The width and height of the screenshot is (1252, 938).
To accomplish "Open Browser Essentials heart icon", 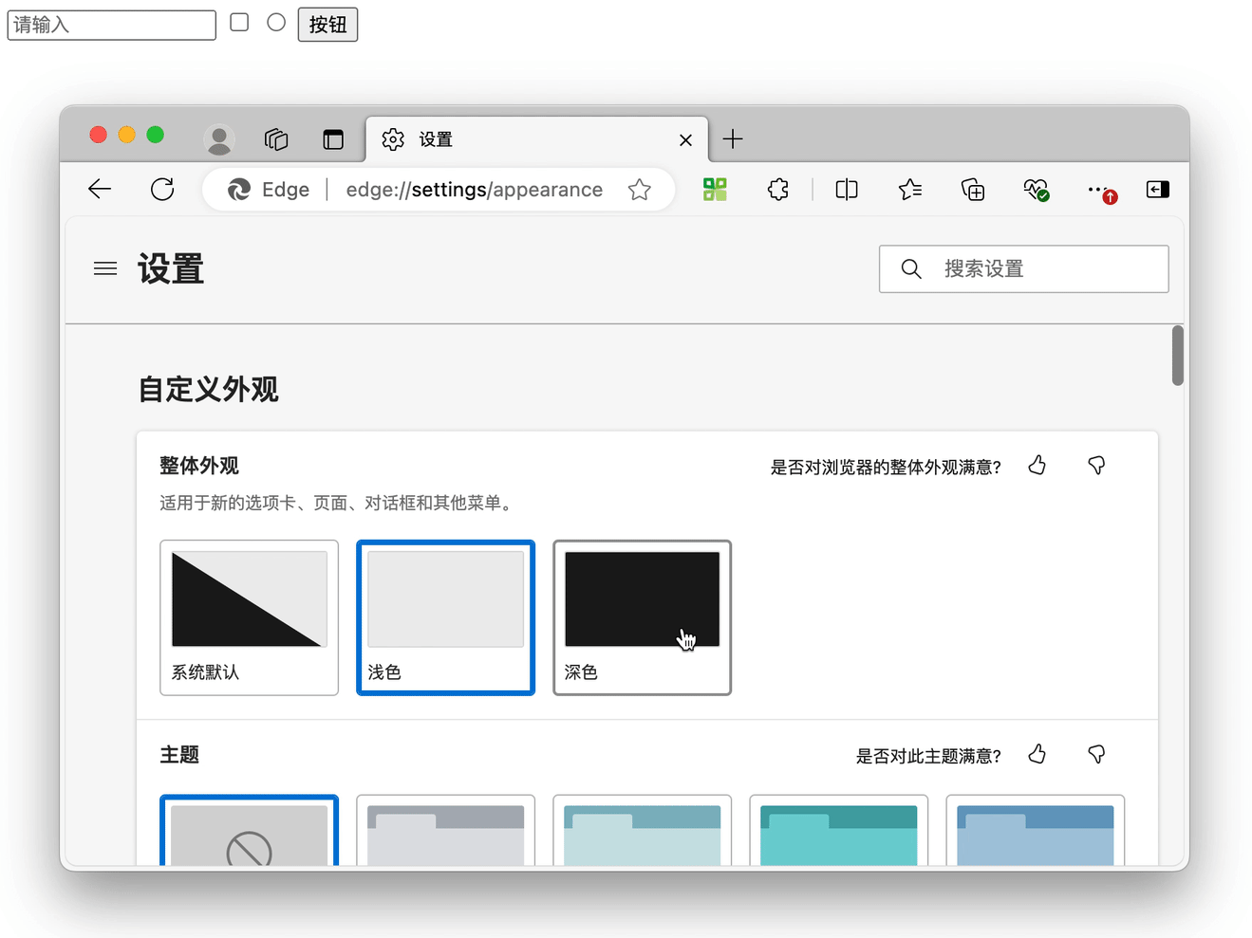I will (x=1037, y=189).
